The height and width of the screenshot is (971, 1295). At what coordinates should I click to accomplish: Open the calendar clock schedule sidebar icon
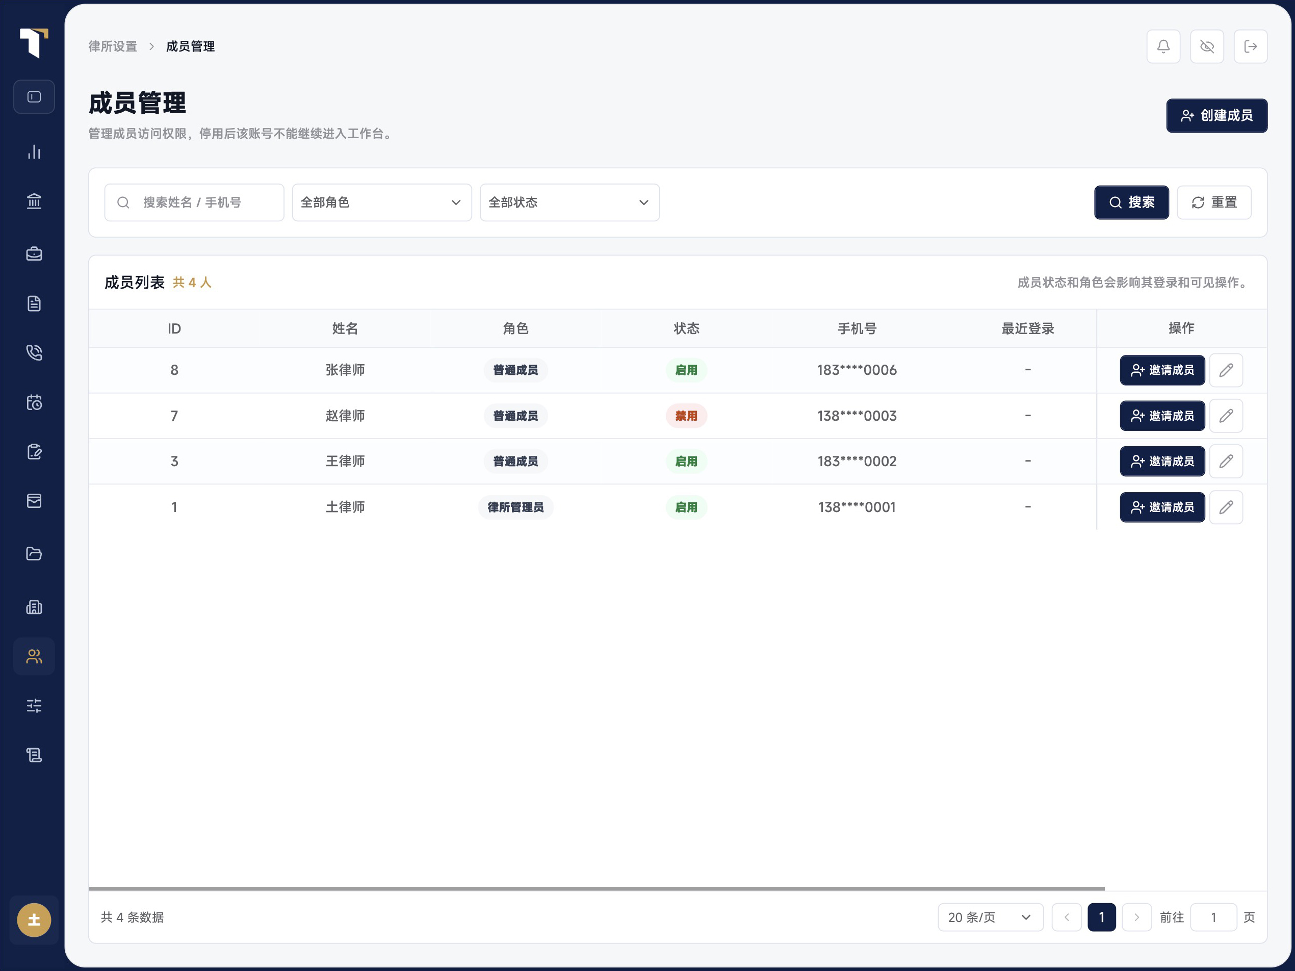[34, 402]
